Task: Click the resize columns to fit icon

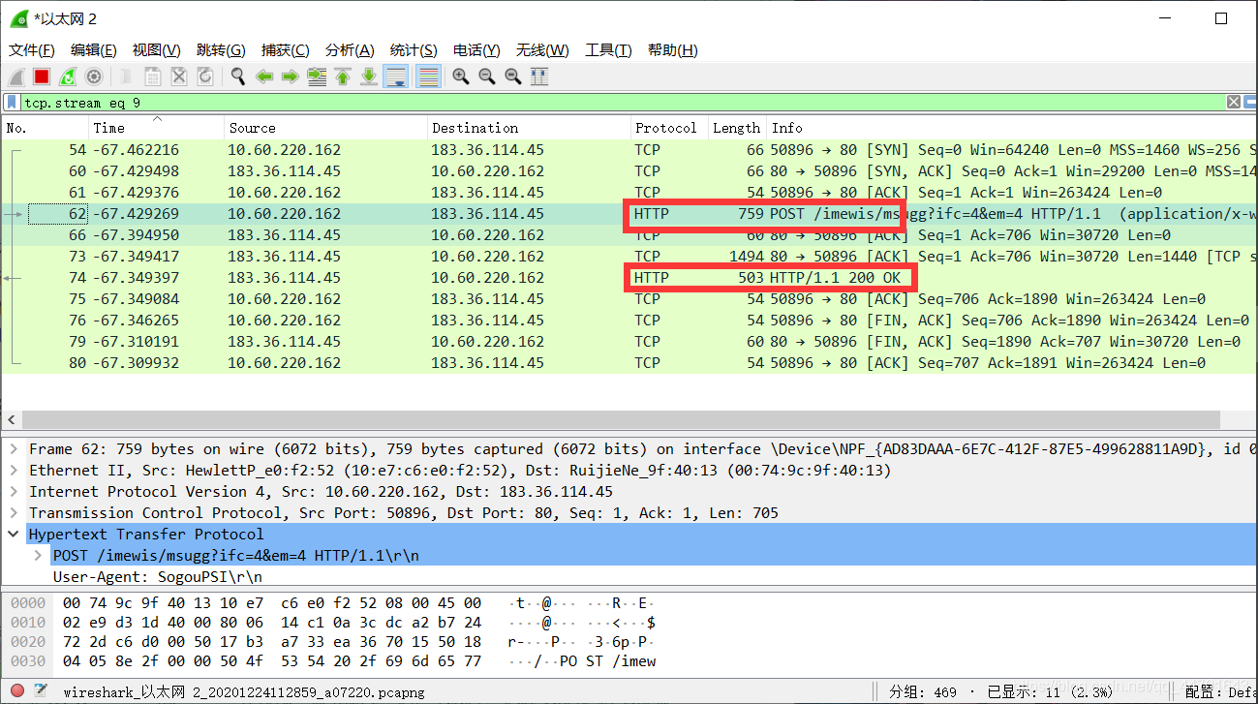Action: [x=539, y=77]
